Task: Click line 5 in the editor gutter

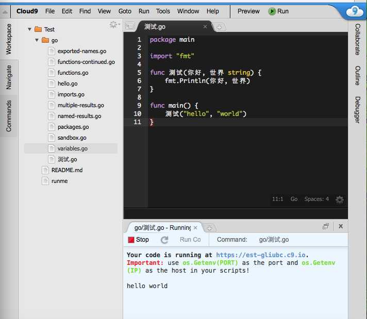Action: [139, 73]
